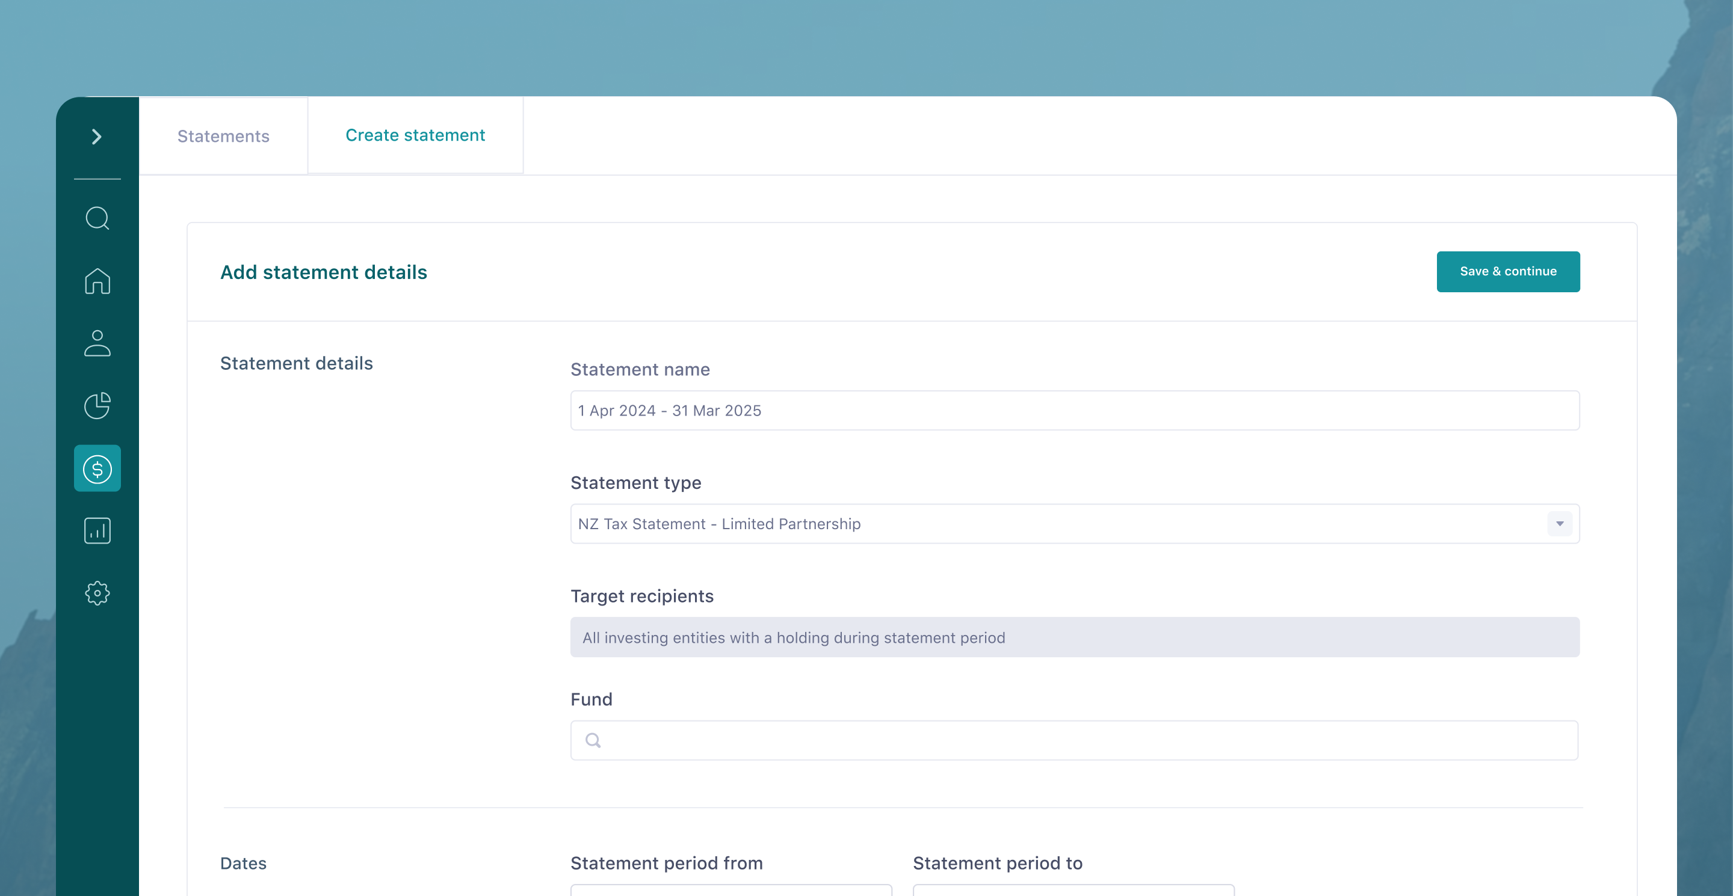Open the Statement type dropdown arrow
1733x896 pixels.
click(x=1560, y=524)
